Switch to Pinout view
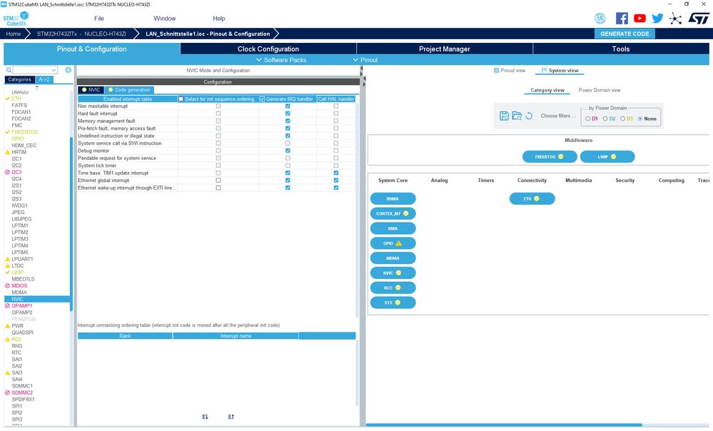The width and height of the screenshot is (713, 431). click(510, 71)
